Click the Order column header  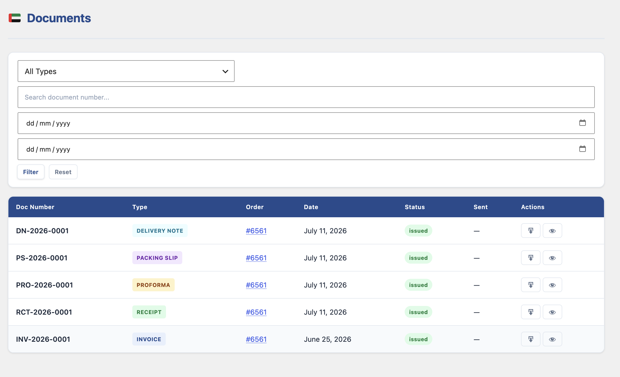[x=255, y=207]
